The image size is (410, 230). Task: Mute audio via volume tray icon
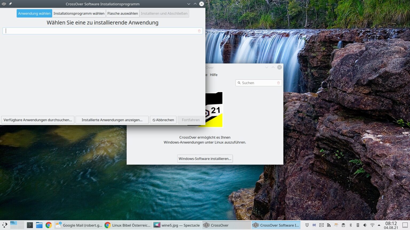point(365,225)
